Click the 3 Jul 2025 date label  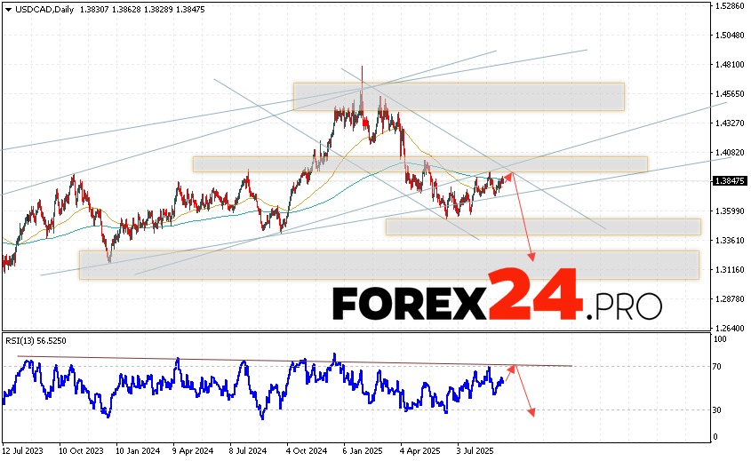[x=475, y=451]
